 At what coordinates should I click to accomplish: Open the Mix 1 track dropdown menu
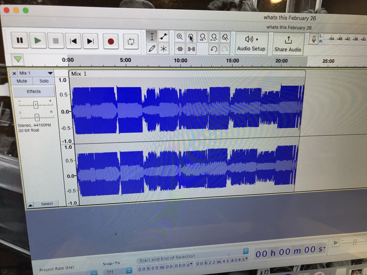click(50, 73)
